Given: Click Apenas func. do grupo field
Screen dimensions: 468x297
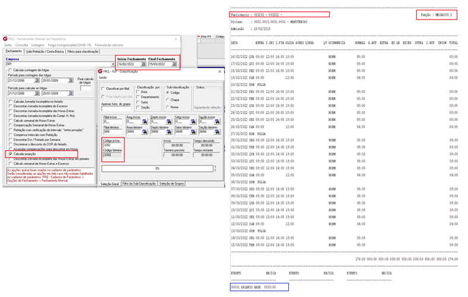Looking at the screenshot, I should pos(116,109).
